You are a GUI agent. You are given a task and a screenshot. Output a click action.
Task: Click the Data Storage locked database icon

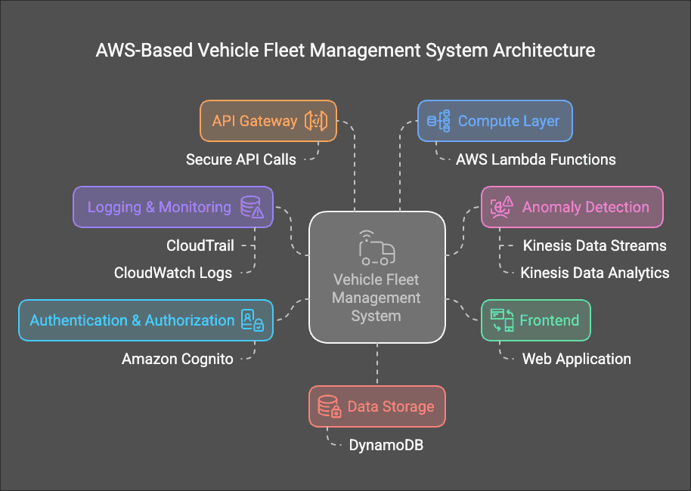(330, 406)
